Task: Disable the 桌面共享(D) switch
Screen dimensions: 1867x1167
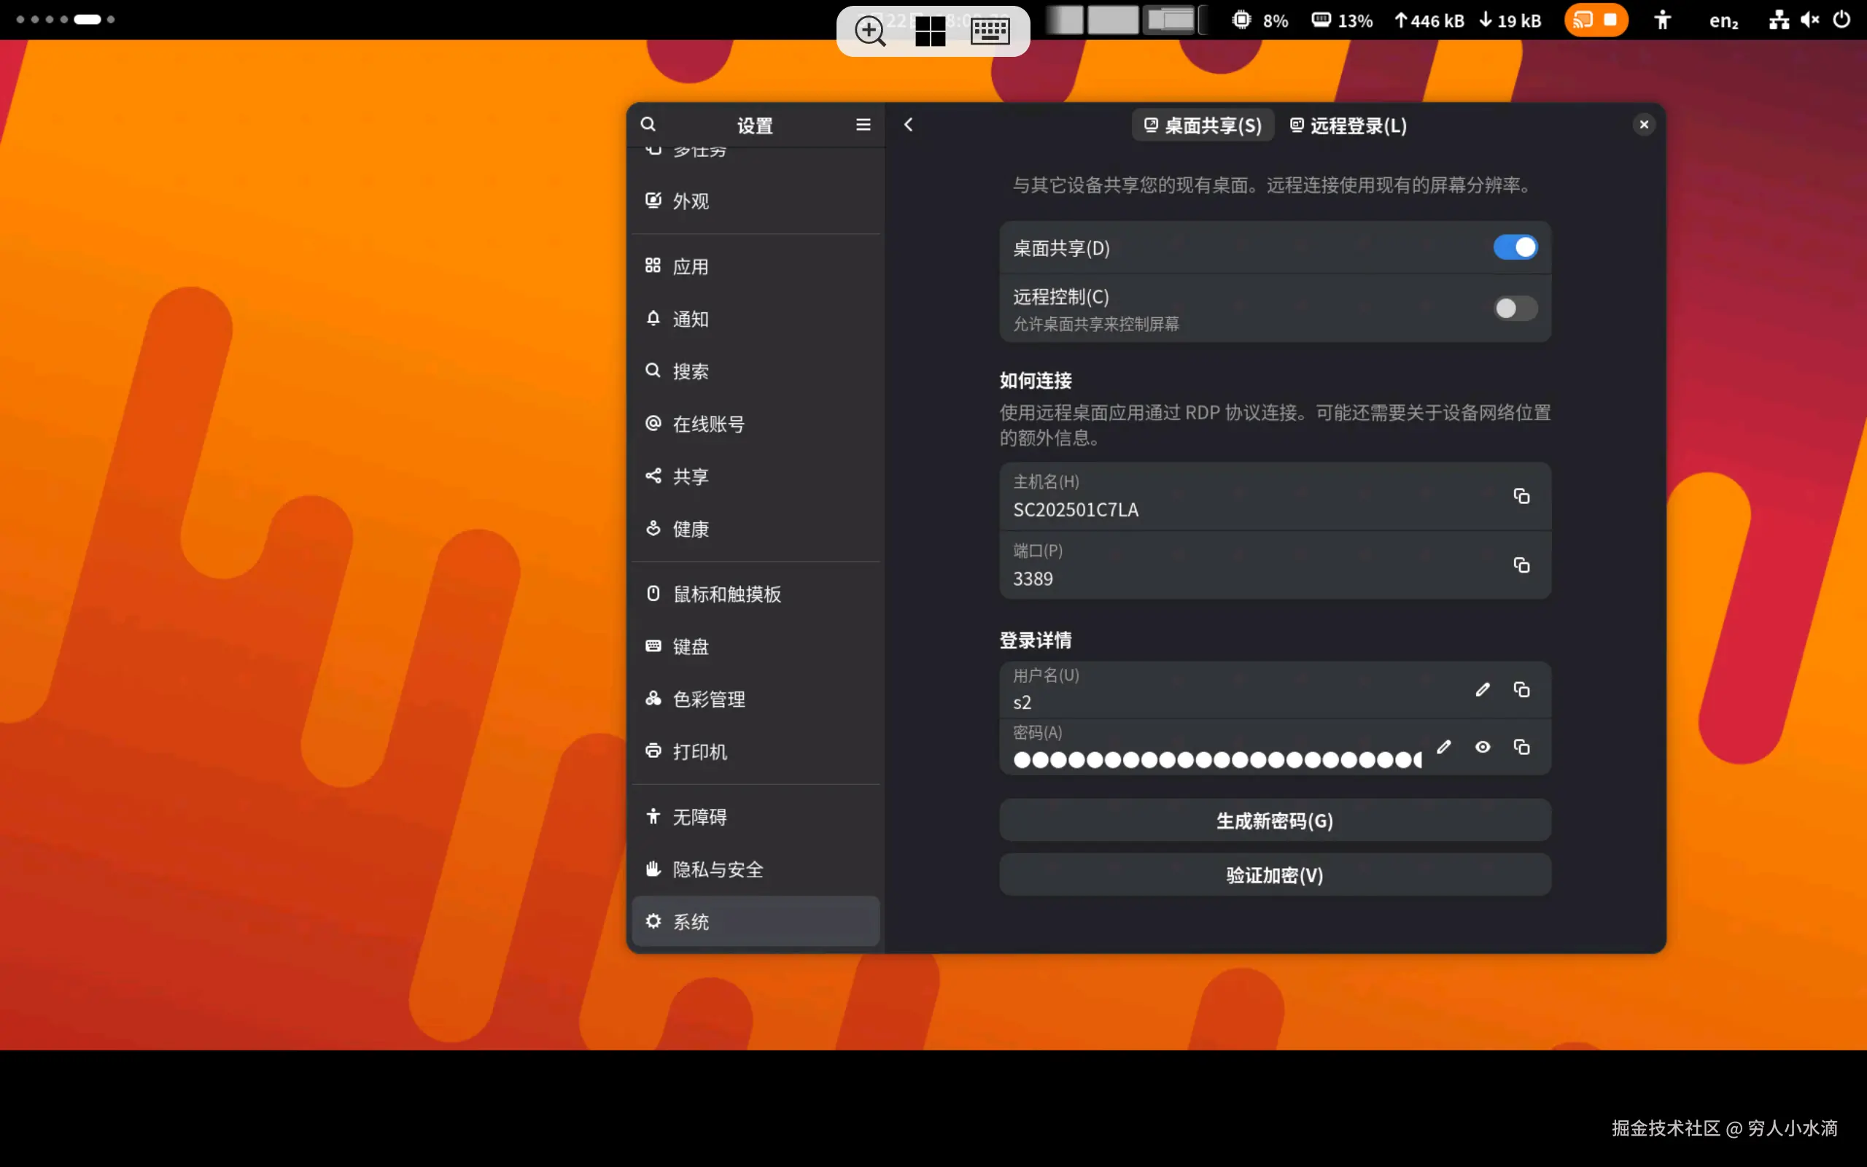Action: tap(1515, 248)
